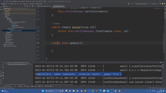Toggle code fold marker at line 21
The width and height of the screenshot is (166, 93).
45,35
